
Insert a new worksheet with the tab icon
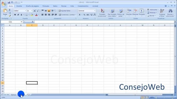click(28, 95)
